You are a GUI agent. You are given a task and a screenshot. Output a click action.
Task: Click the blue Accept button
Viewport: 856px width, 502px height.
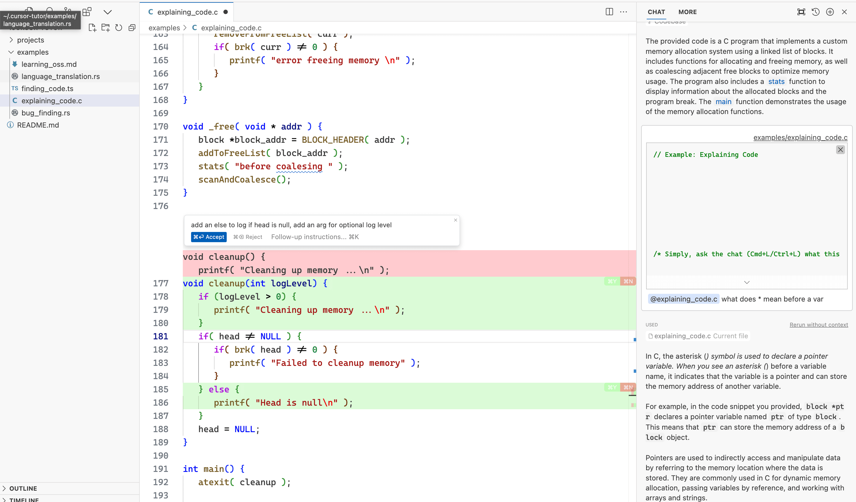coord(208,237)
